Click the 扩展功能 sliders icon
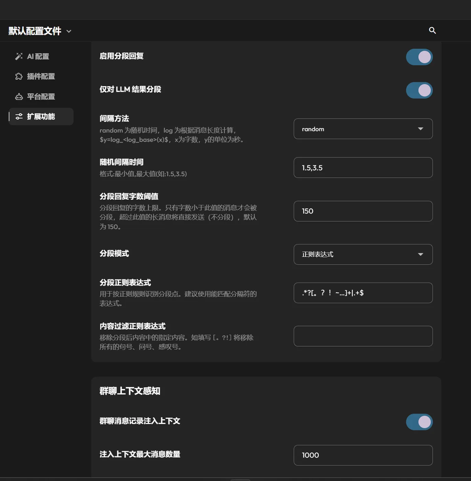This screenshot has height=481, width=471. pyautogui.click(x=19, y=116)
